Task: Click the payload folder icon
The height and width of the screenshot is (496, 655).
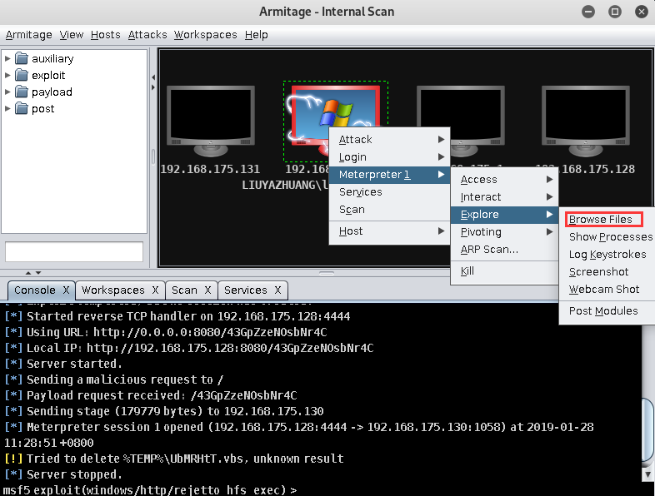Action: [x=22, y=92]
